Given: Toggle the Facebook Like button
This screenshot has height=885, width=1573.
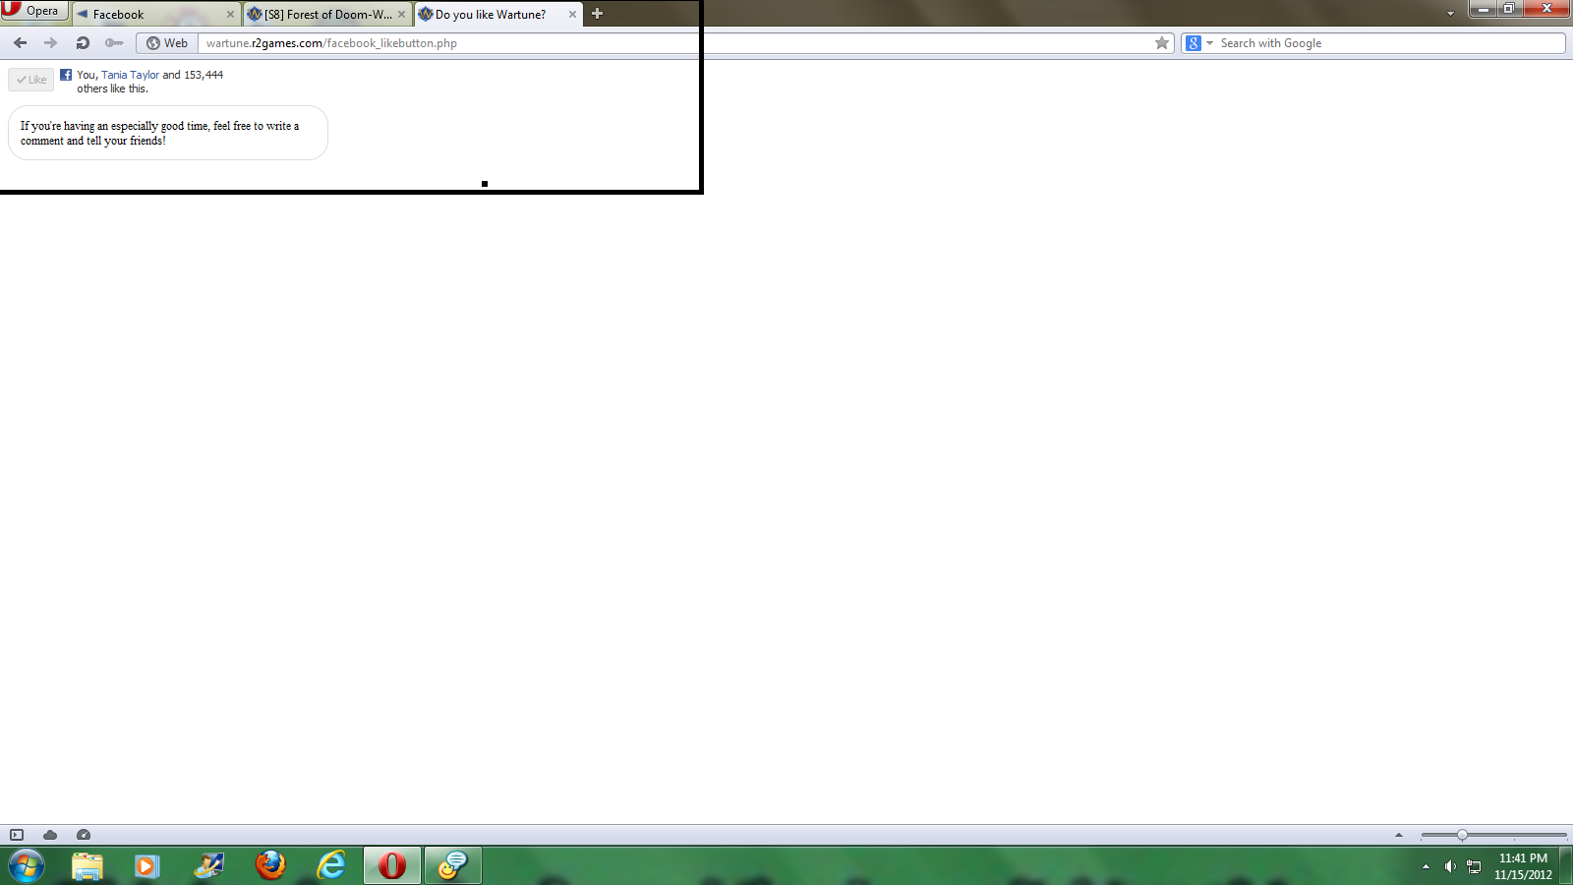Looking at the screenshot, I should pos(31,80).
